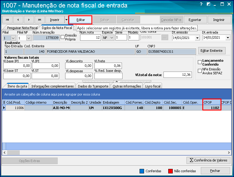Expand the Filial combo box

click(x=13, y=38)
